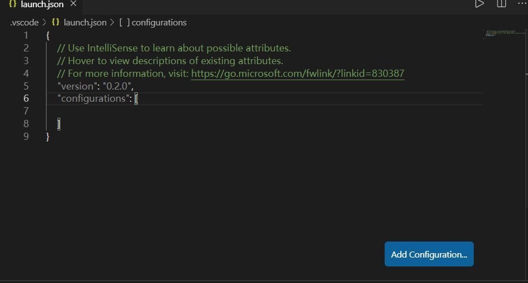This screenshot has height=283, width=528.
Task: Click the JSON braces icon on launch.json tab
Action: click(x=13, y=4)
